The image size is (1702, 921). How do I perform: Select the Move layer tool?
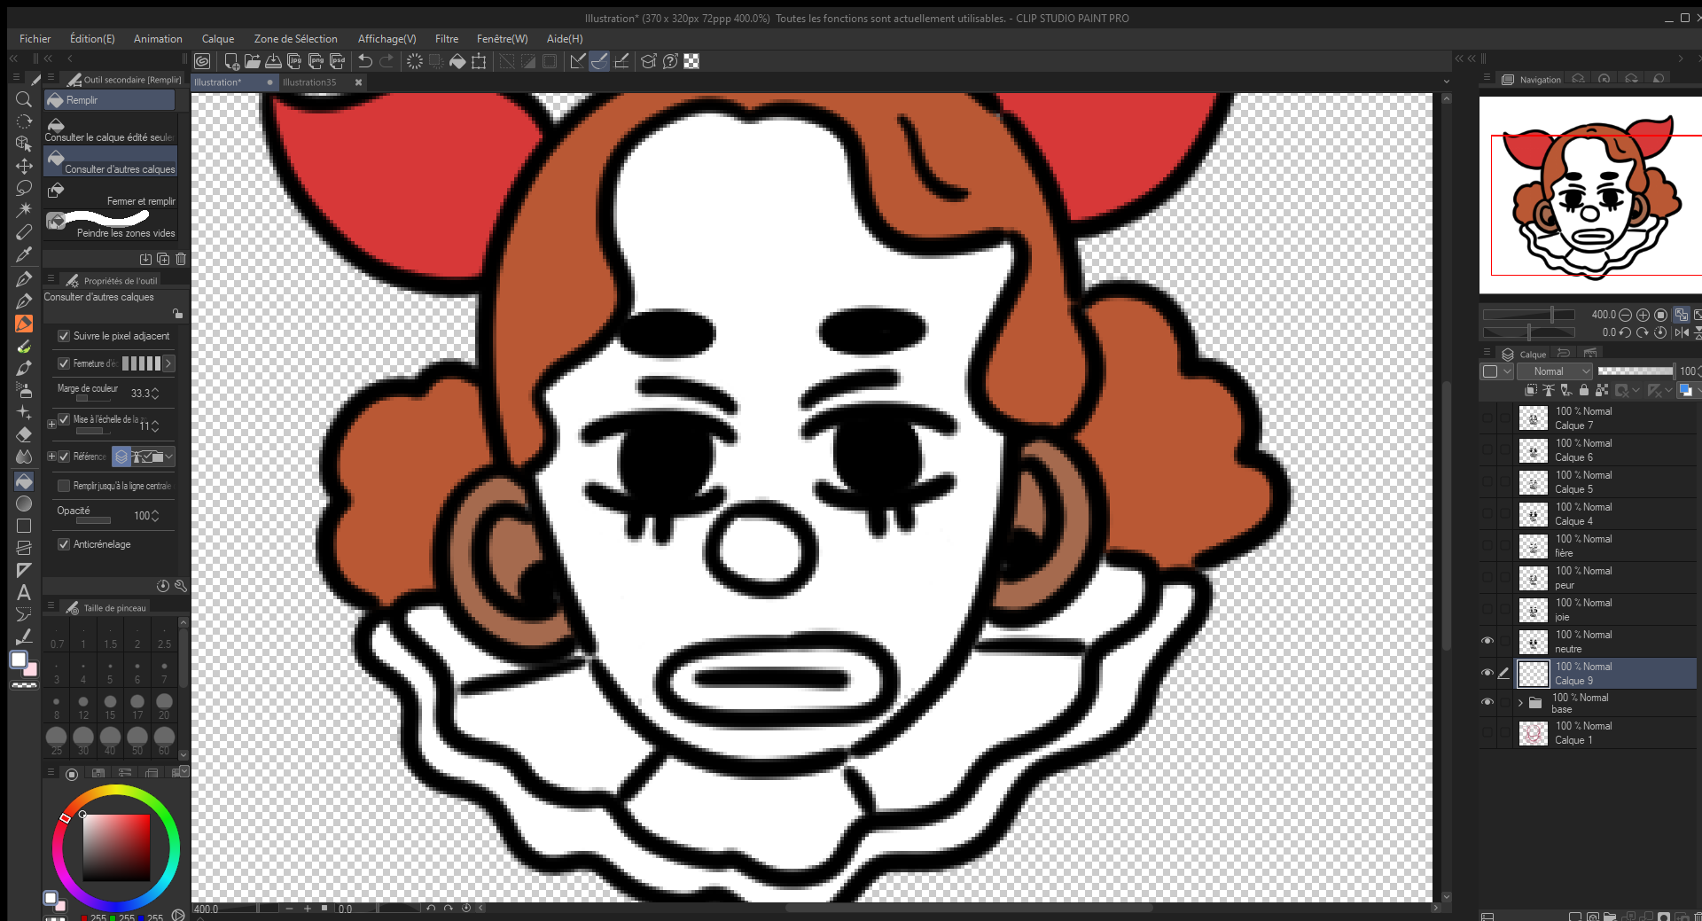24,166
